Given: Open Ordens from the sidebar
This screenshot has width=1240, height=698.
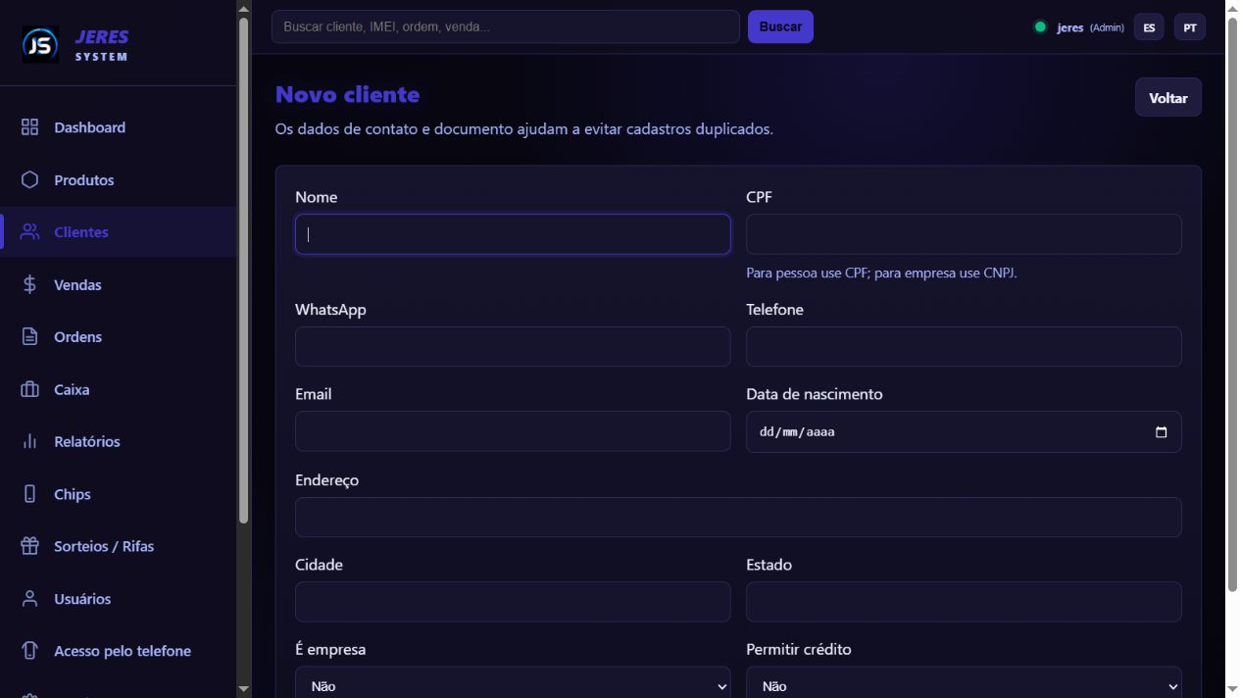Looking at the screenshot, I should [x=118, y=337].
